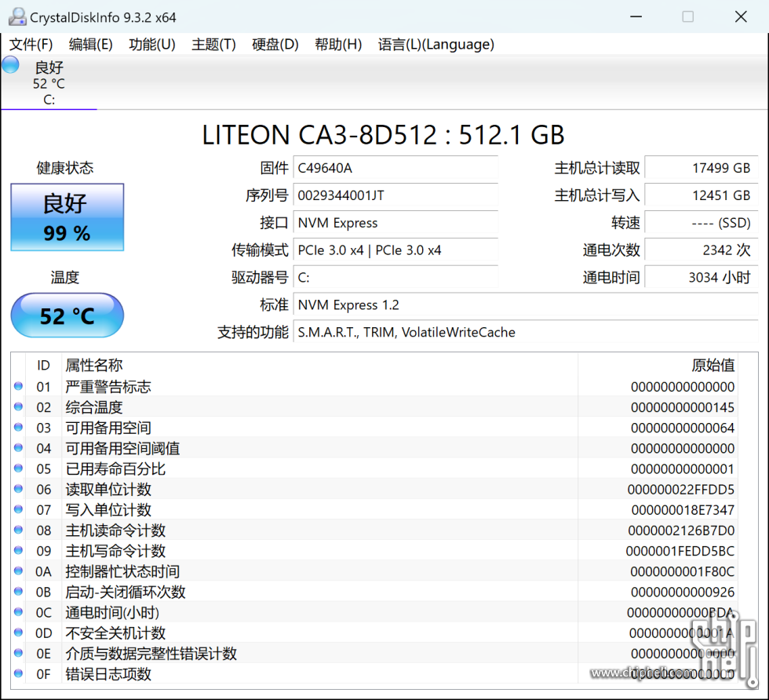This screenshot has height=700, width=769.
Task: Click the serial number field 0029344001JT
Action: [395, 195]
